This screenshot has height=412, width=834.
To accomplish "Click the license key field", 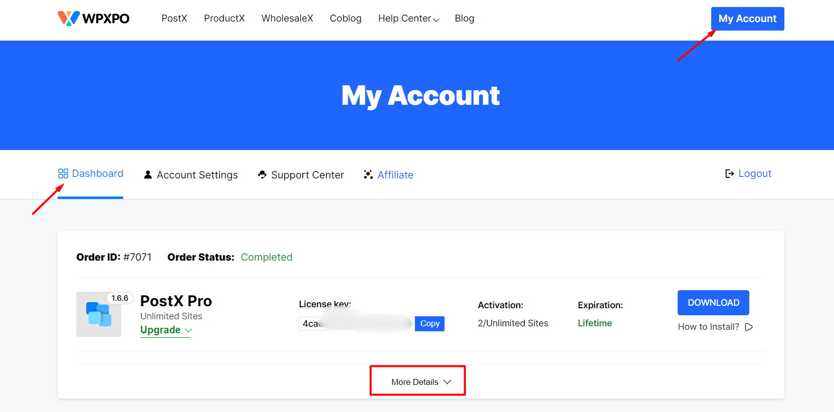I will pyautogui.click(x=356, y=324).
